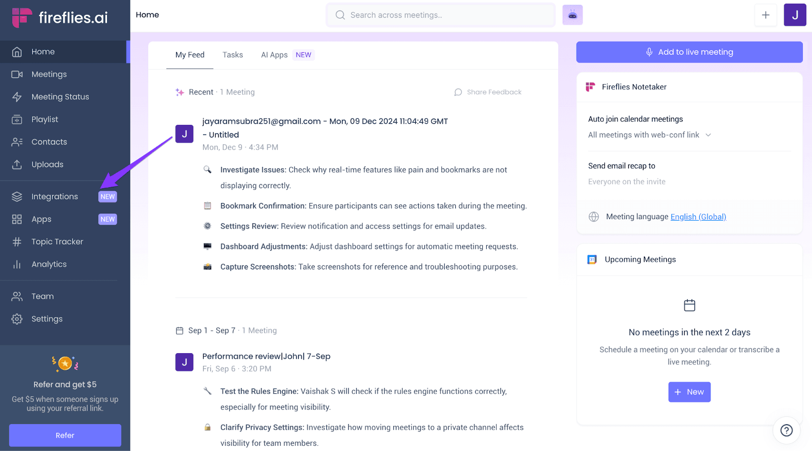Screen dimensions: 812x451
Task: Open the Untitled Dec 9 meeting title
Action: (325, 128)
